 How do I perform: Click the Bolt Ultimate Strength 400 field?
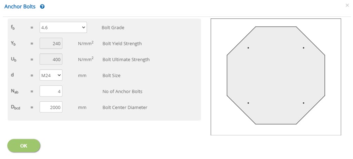click(x=51, y=59)
